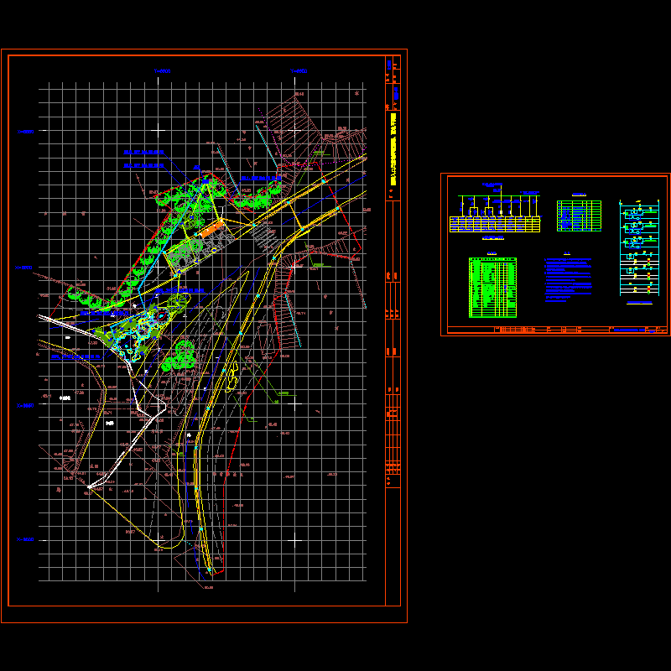This screenshot has width=671, height=671.
Task: Select the topmost left-side X coordinate label
Action: click(26, 132)
